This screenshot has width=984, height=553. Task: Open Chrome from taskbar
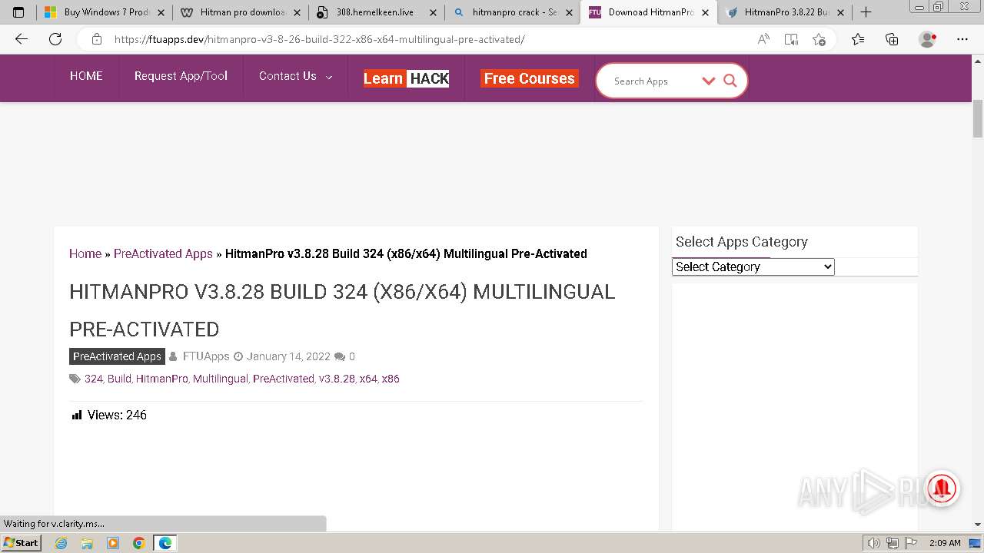point(138,543)
